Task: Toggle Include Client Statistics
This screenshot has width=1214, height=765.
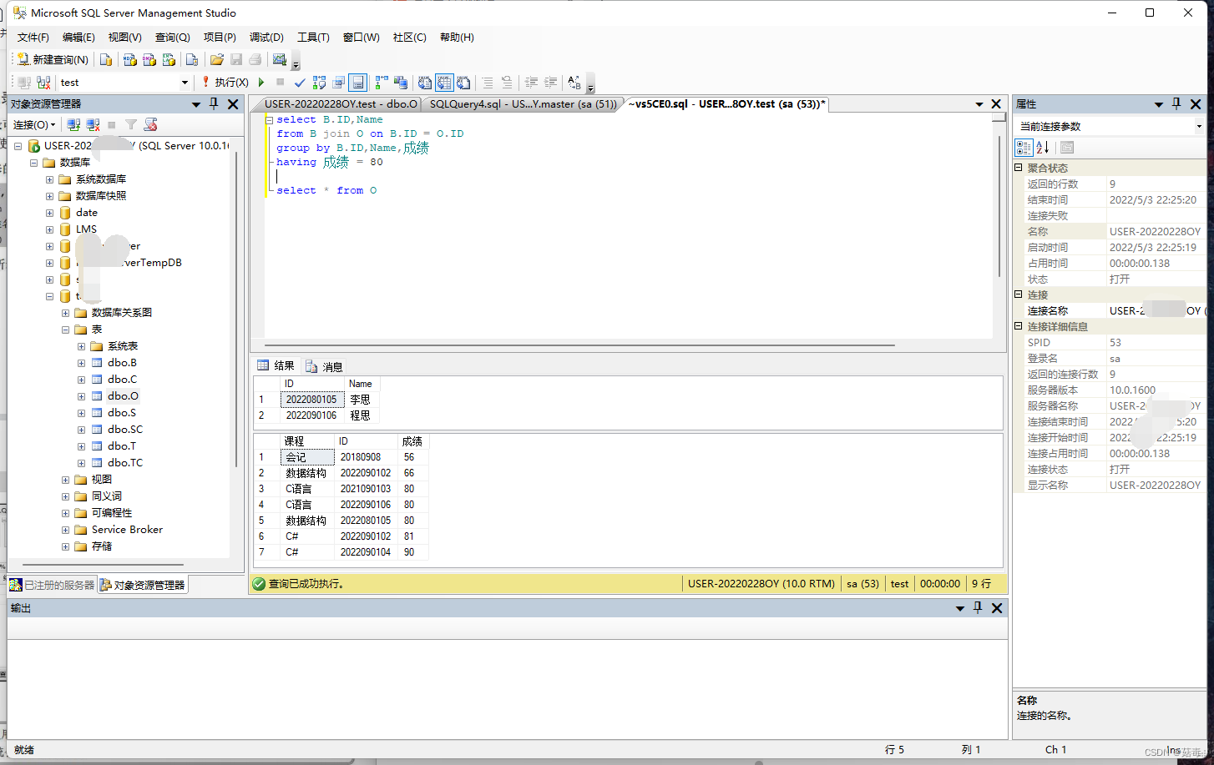Action: click(401, 83)
